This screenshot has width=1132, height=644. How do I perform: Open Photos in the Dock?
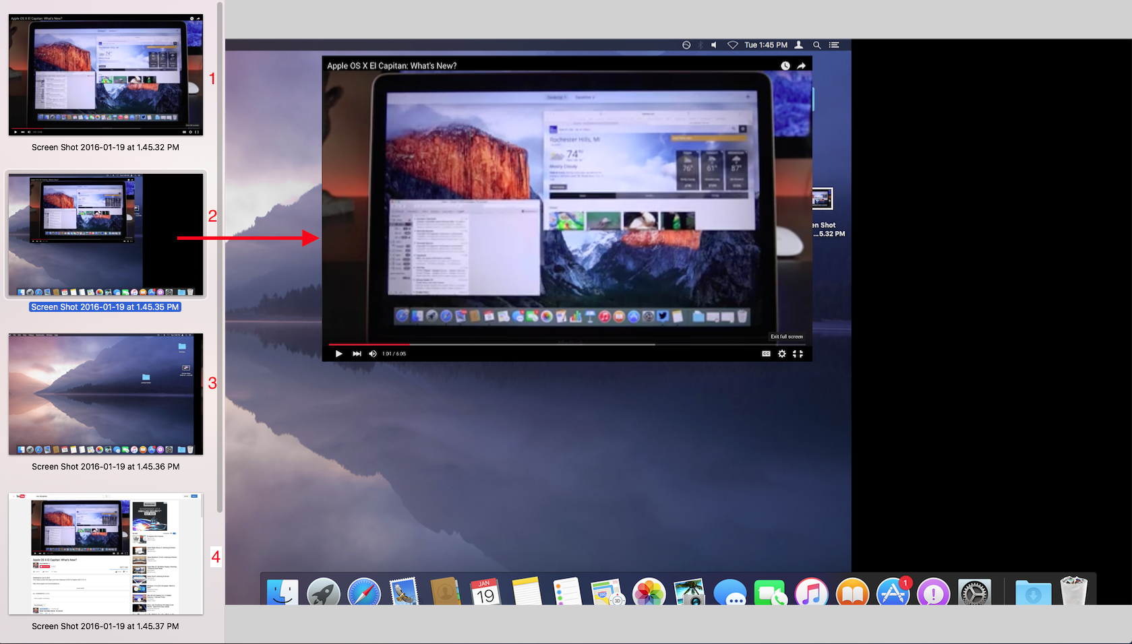pyautogui.click(x=649, y=591)
